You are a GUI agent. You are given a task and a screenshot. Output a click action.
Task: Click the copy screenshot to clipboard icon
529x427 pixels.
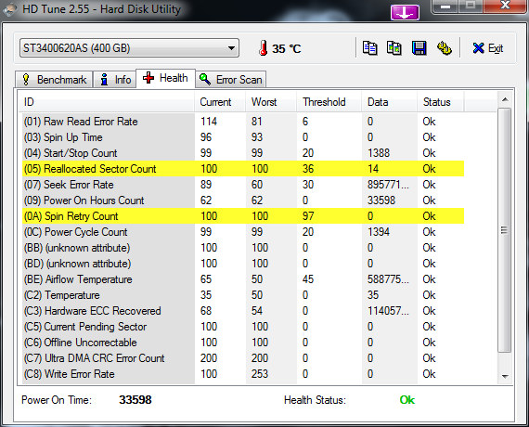(x=394, y=48)
